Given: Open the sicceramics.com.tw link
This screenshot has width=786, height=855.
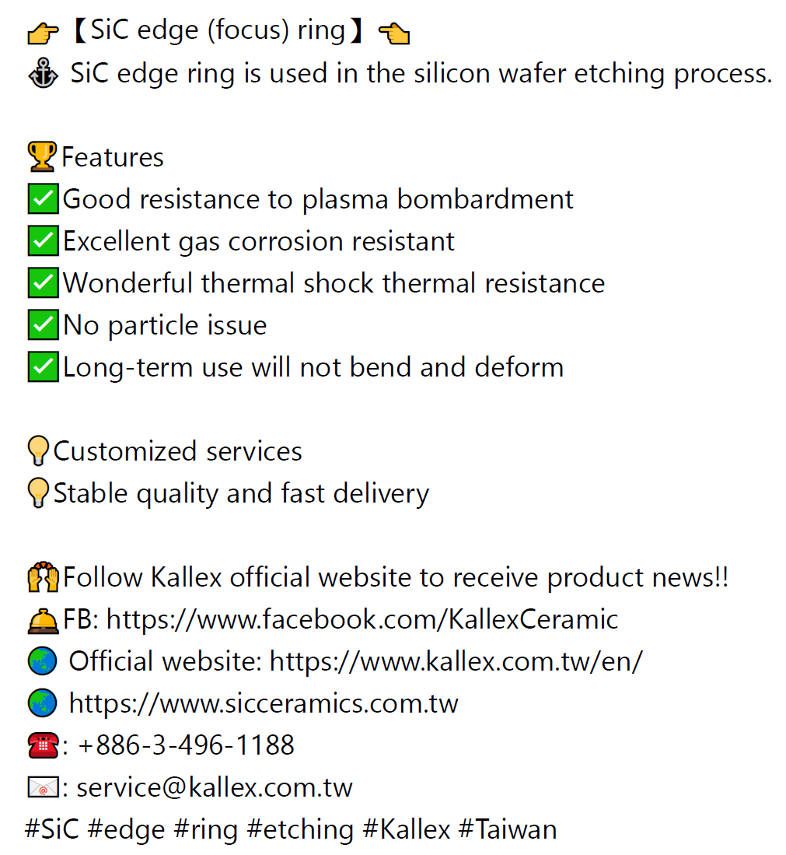Looking at the screenshot, I should 264,704.
